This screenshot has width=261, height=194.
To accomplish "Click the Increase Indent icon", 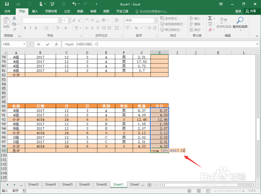I will pyautogui.click(x=109, y=28).
